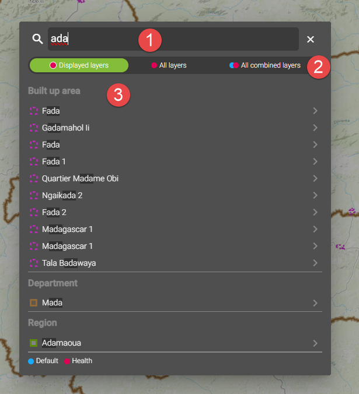
Task: Close the search panel with the X
Action: tap(310, 39)
